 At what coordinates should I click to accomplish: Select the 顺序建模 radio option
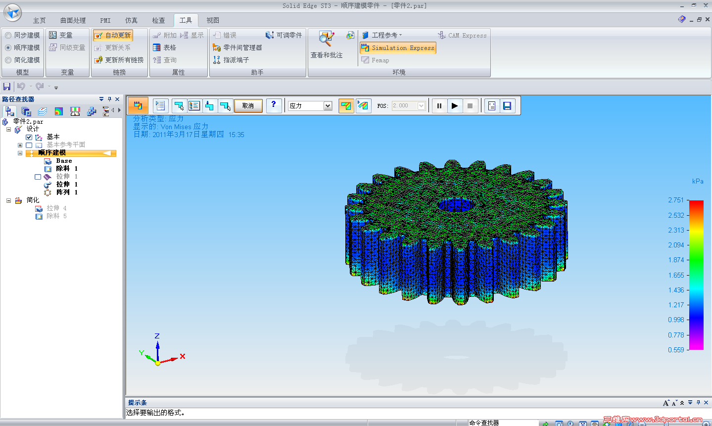(22, 47)
